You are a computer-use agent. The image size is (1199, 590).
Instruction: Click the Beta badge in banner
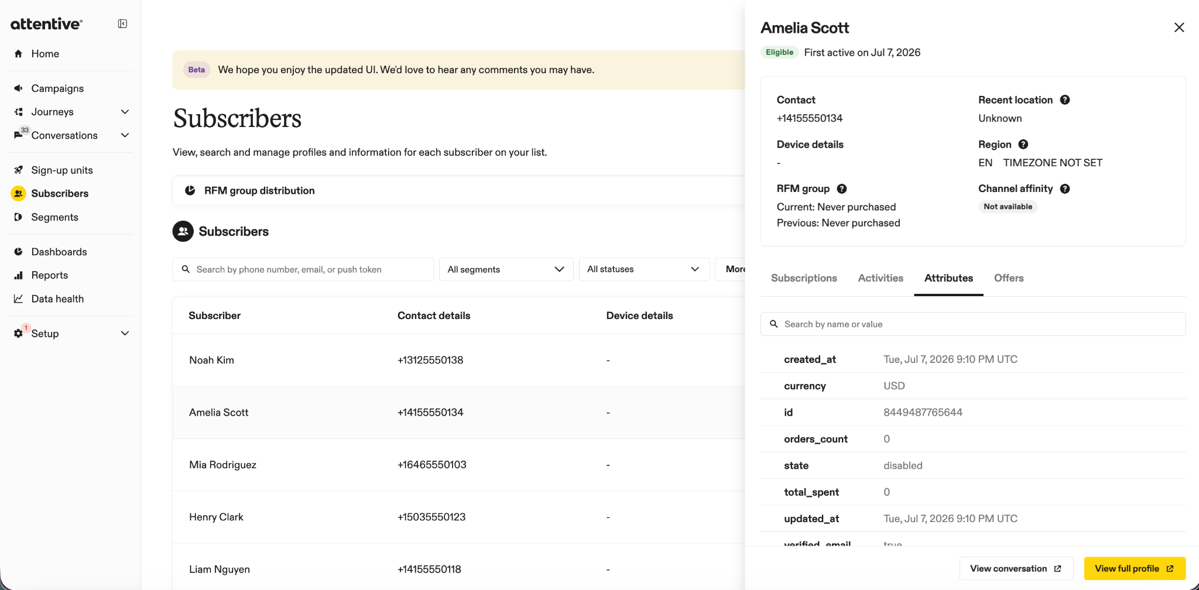point(197,70)
